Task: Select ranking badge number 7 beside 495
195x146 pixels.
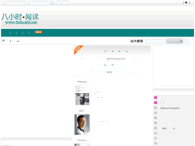Action: click(x=156, y=128)
